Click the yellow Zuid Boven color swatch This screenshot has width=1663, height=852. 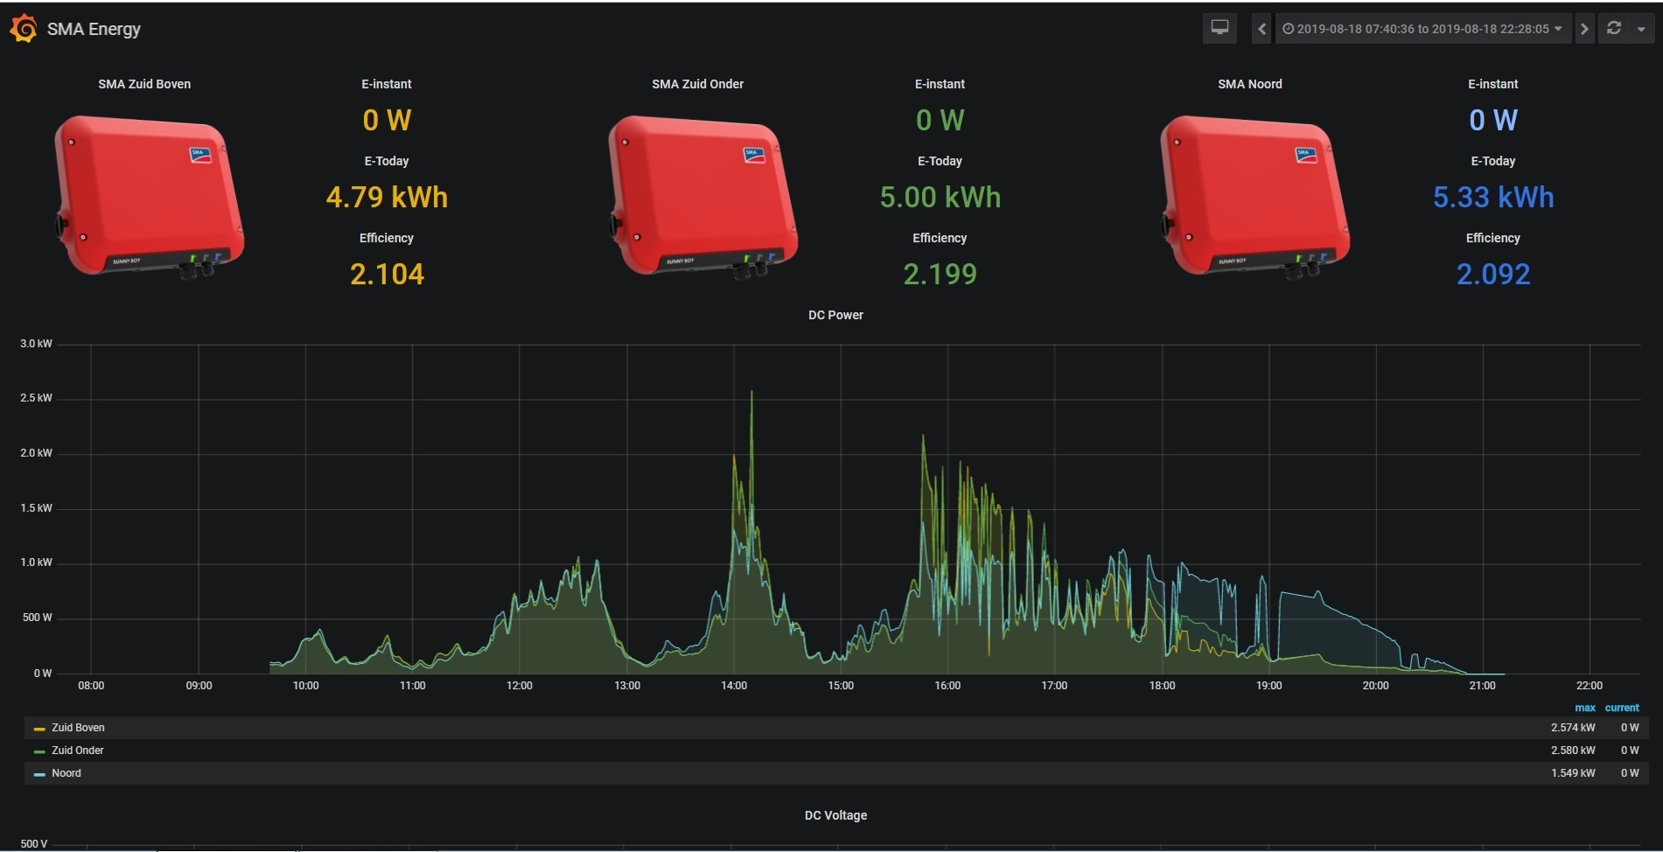[x=39, y=729]
